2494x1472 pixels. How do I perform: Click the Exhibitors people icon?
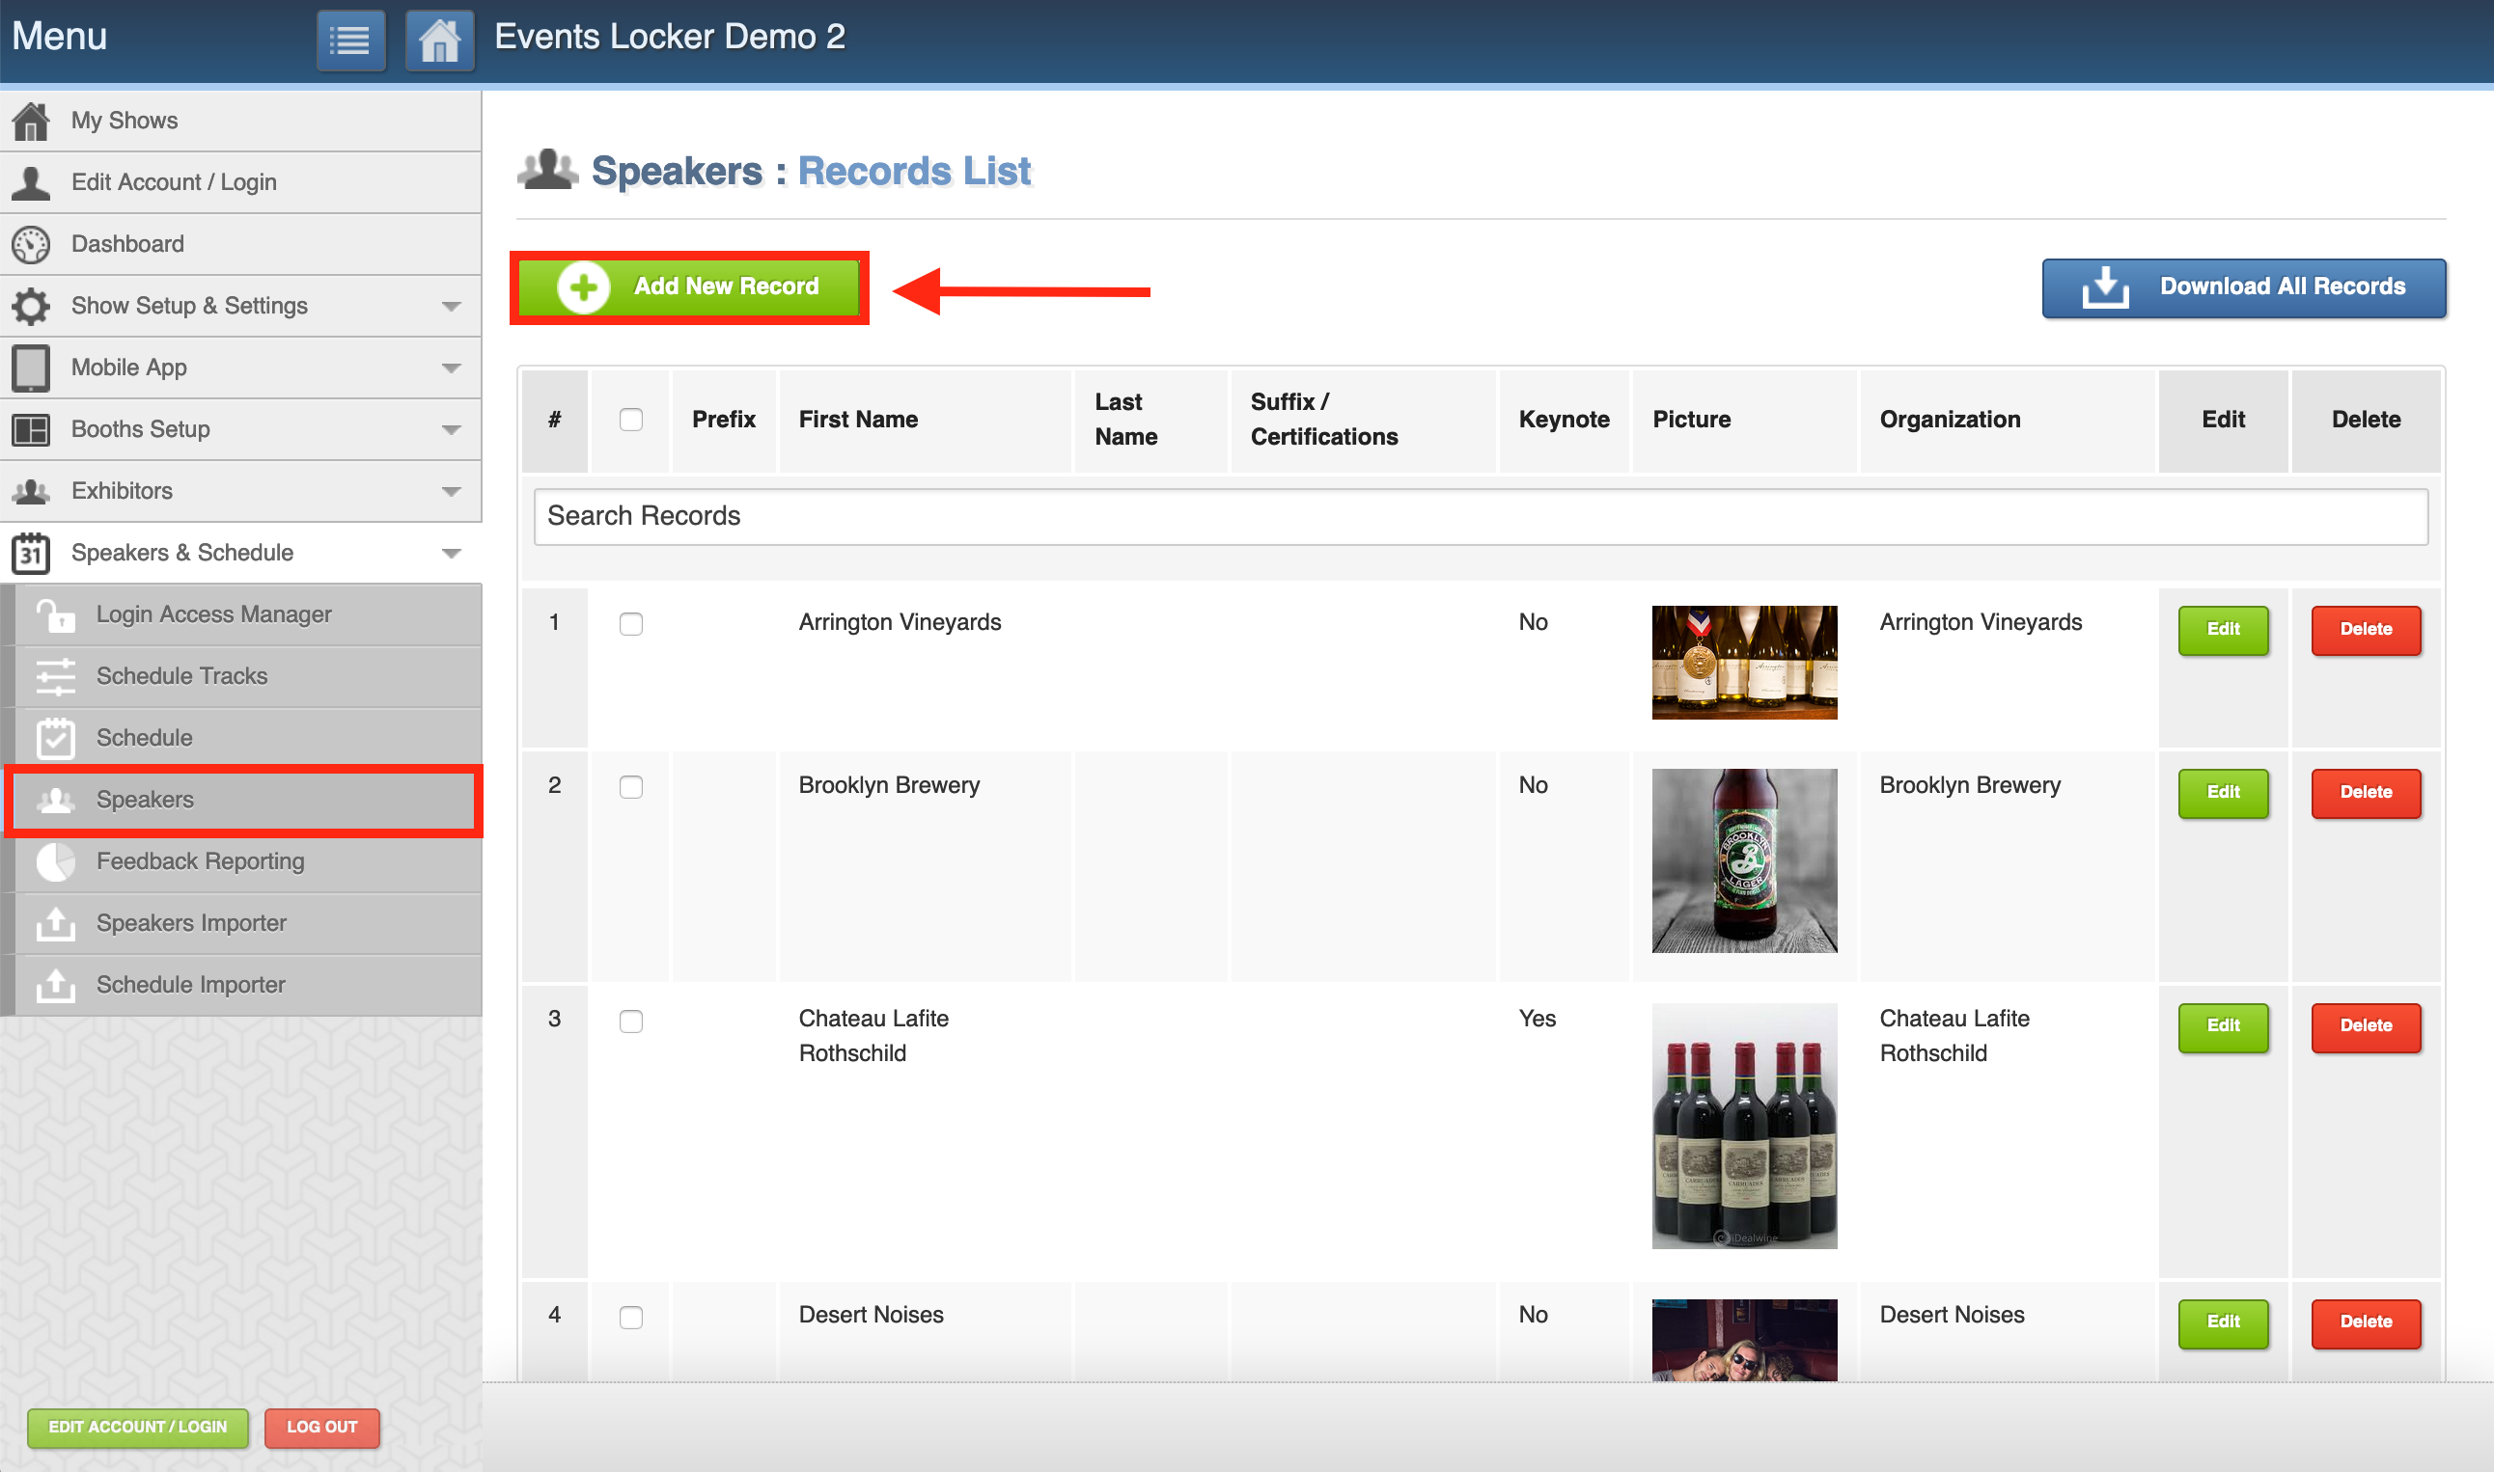pyautogui.click(x=31, y=491)
